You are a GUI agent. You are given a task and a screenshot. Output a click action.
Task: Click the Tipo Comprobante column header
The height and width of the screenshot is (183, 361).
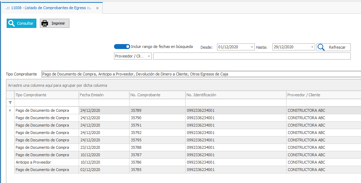click(x=46, y=95)
